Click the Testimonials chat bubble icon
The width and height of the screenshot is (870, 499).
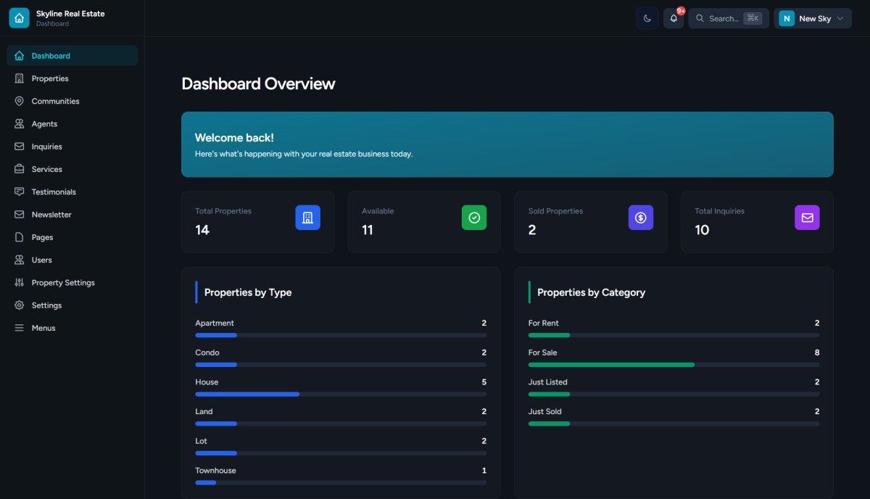(x=20, y=191)
